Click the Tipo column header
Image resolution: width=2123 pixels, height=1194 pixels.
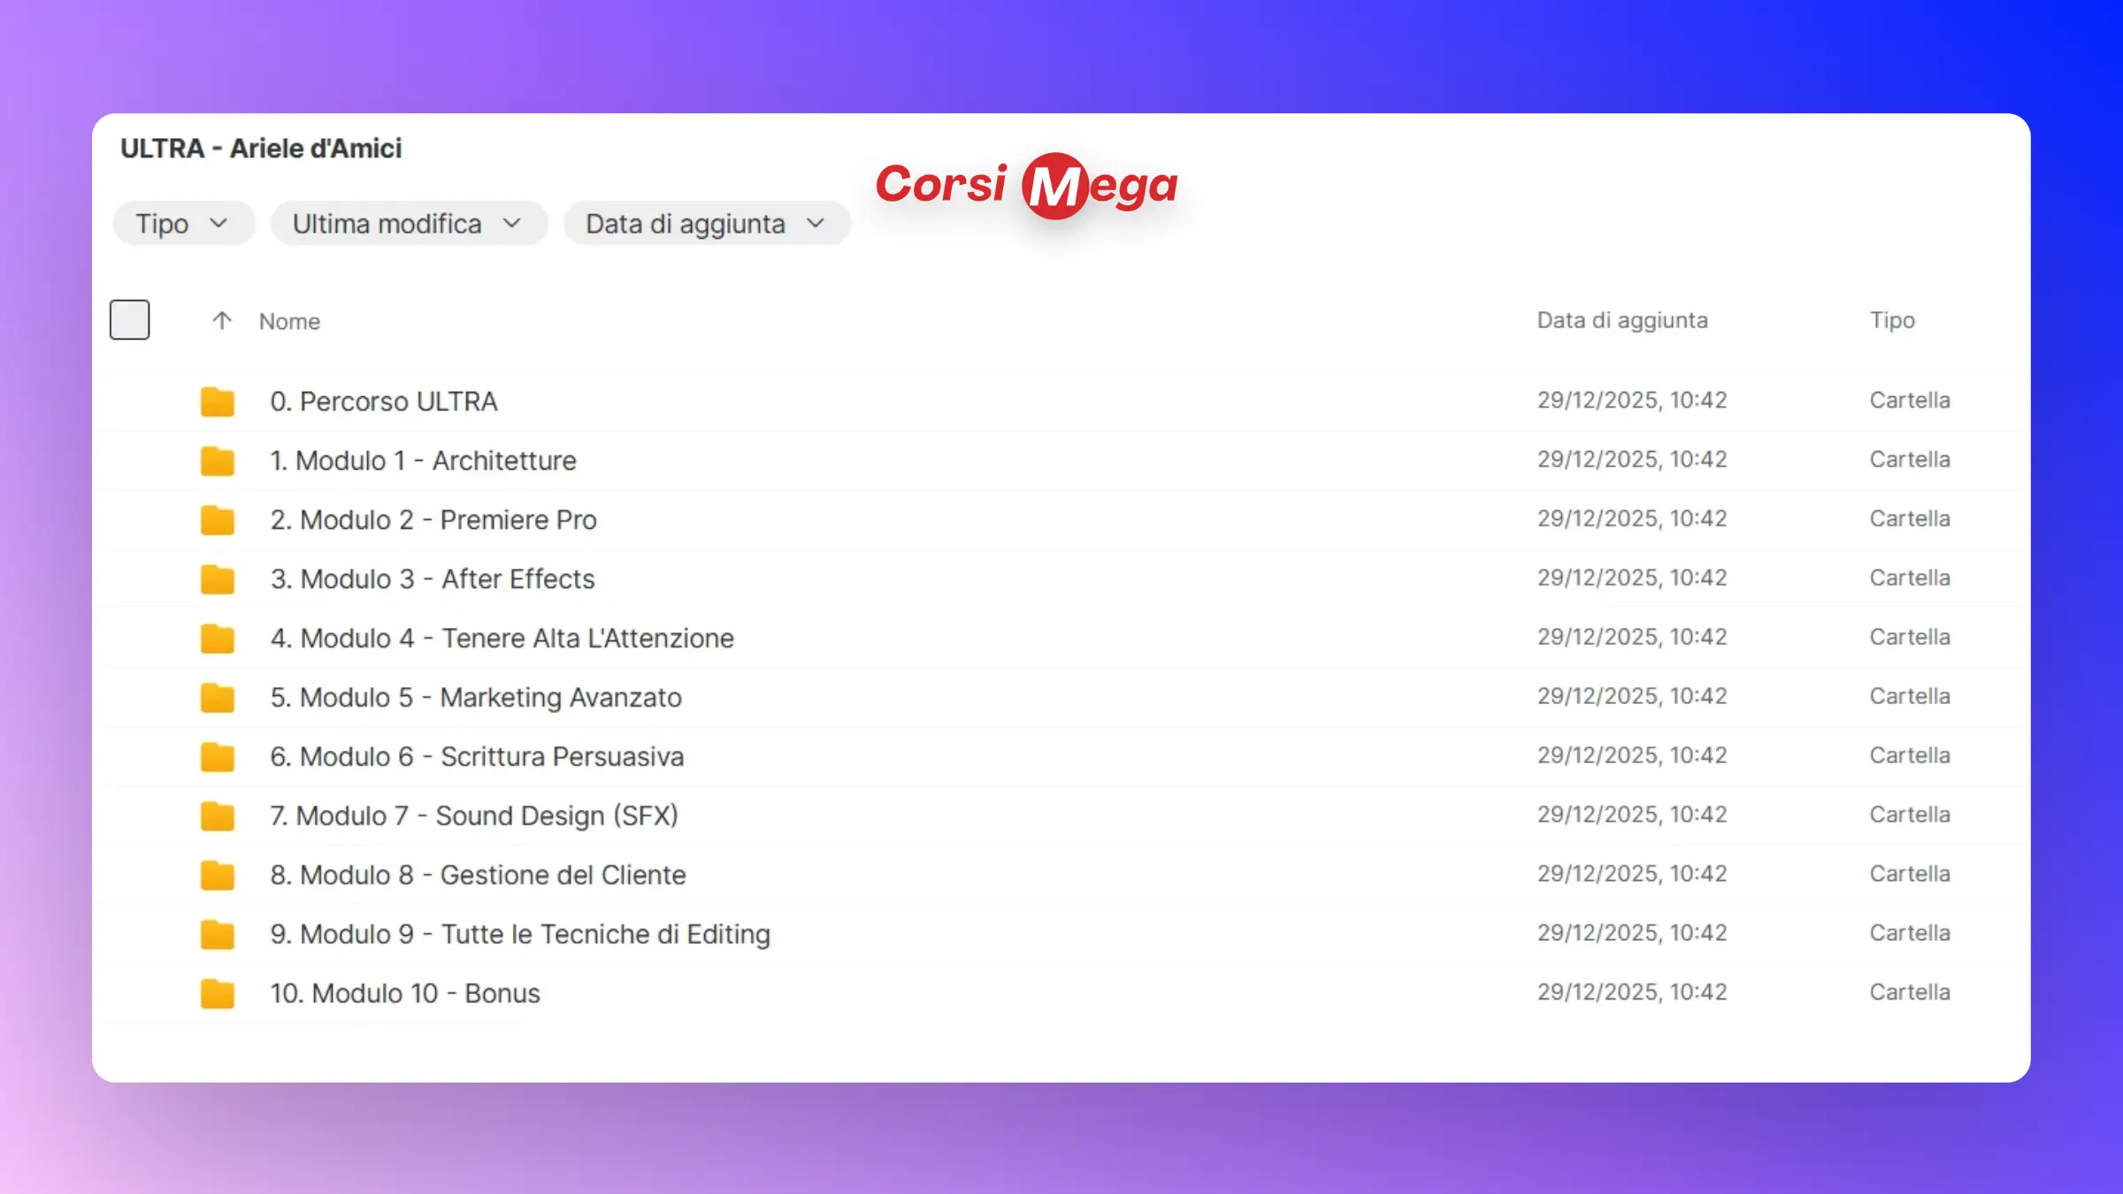coord(1891,320)
